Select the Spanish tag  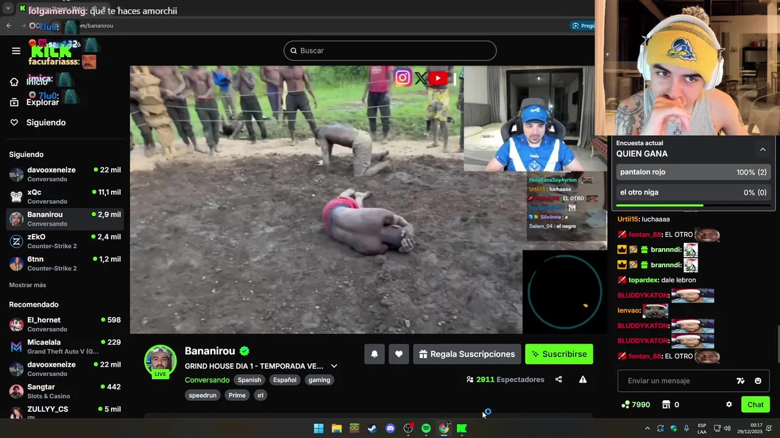249,380
